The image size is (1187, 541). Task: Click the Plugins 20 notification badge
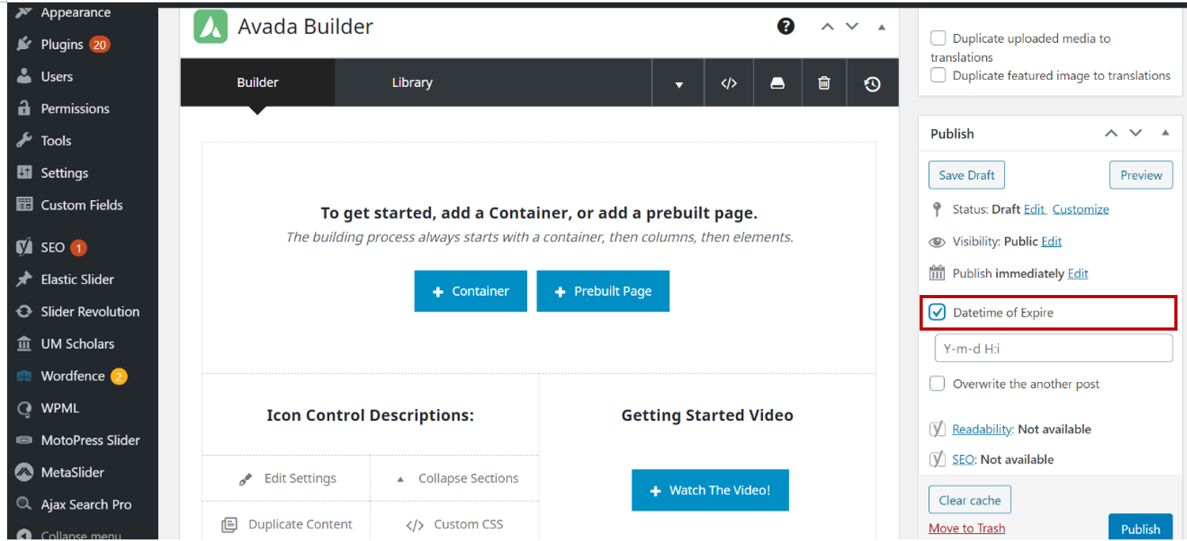point(99,44)
